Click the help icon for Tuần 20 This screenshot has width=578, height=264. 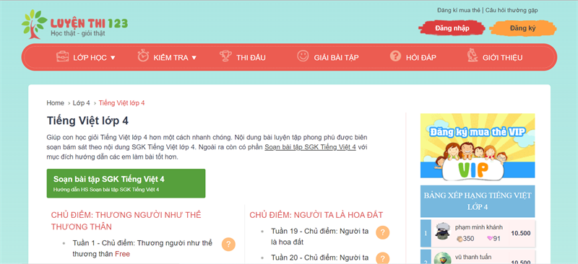pyautogui.click(x=383, y=258)
